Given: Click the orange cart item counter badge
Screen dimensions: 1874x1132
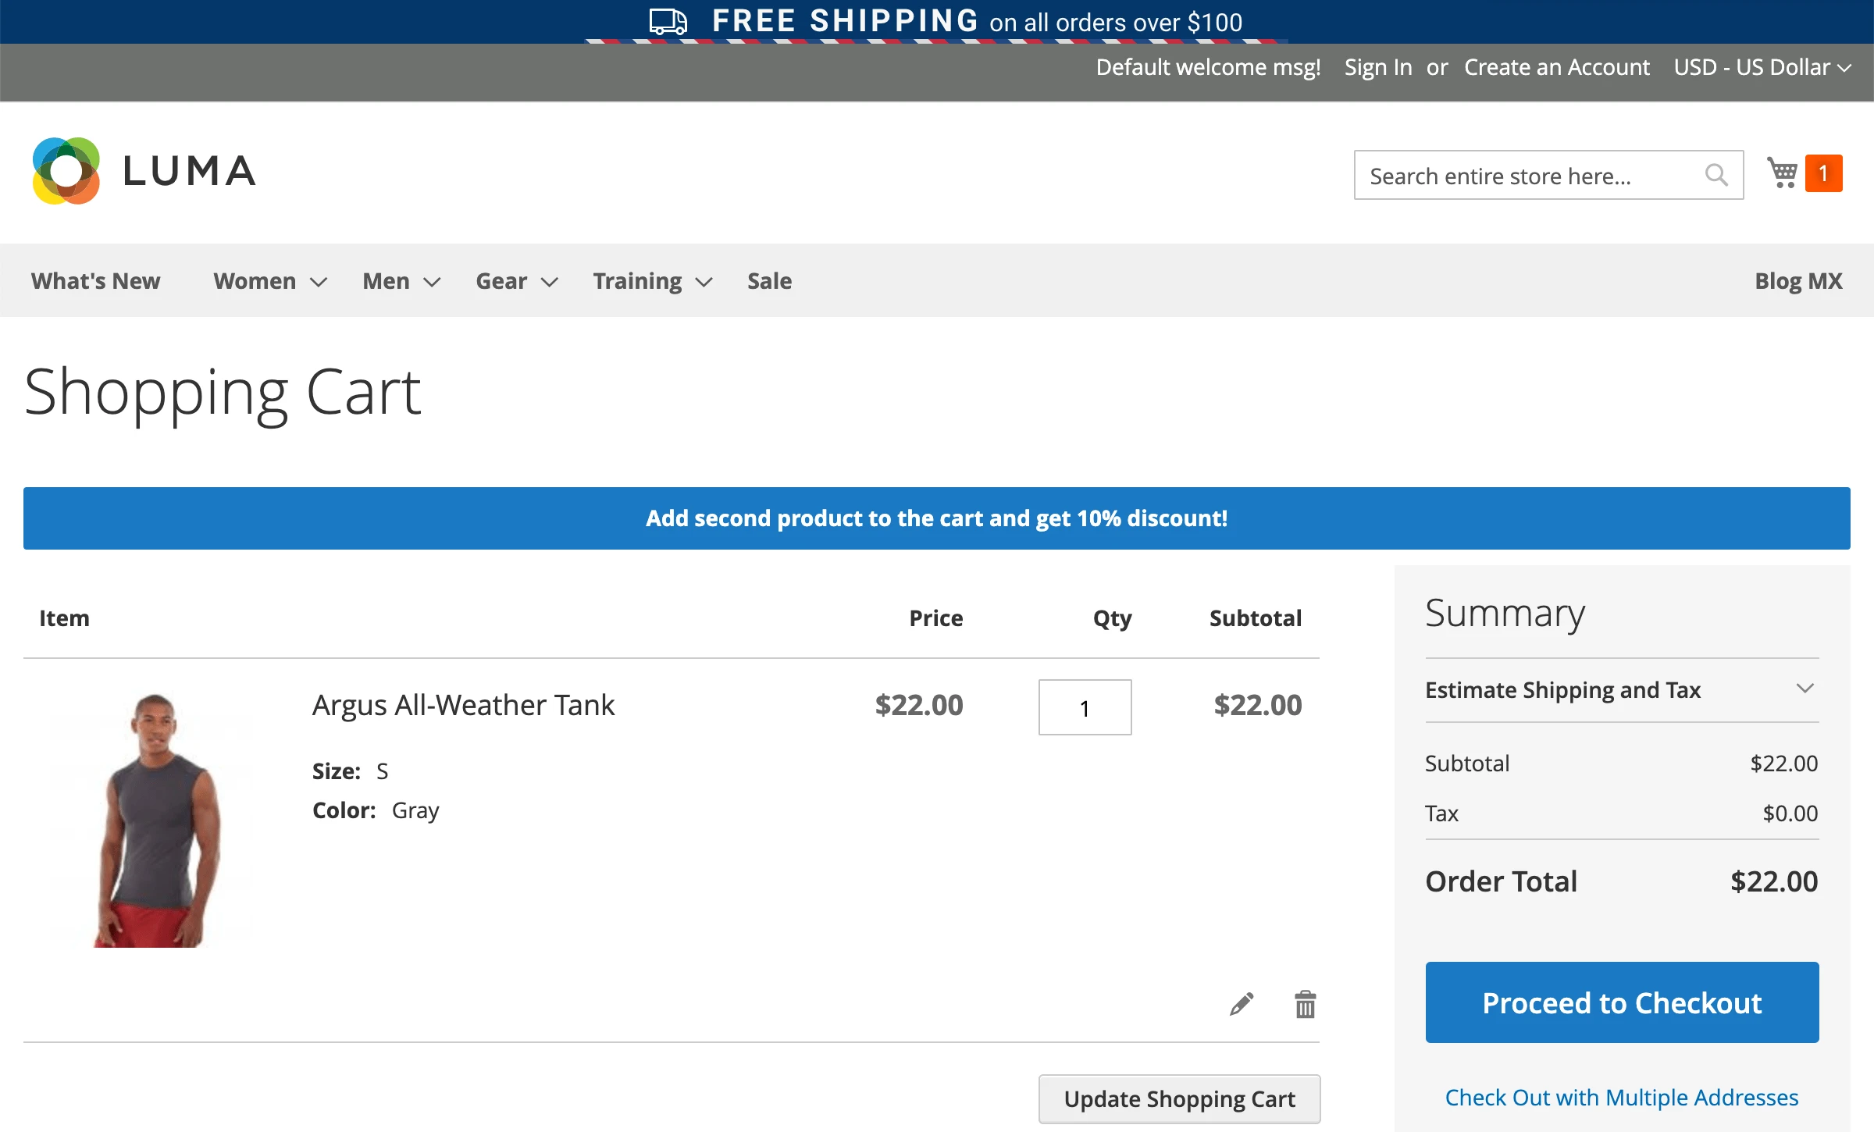Looking at the screenshot, I should tap(1823, 173).
